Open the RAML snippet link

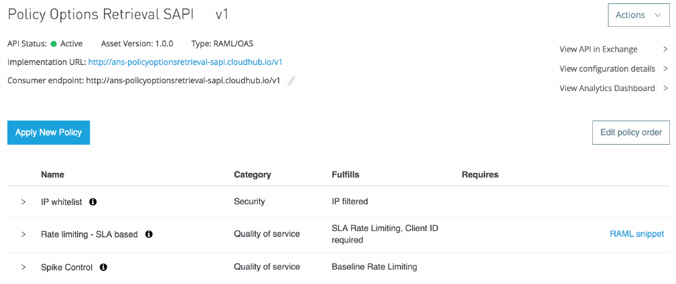click(x=636, y=234)
